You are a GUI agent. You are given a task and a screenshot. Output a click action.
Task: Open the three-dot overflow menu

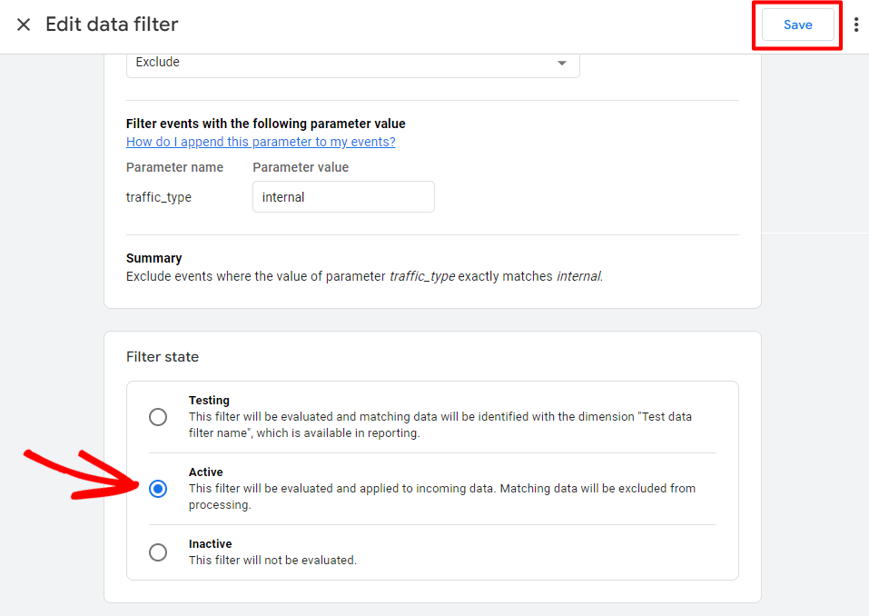click(856, 25)
